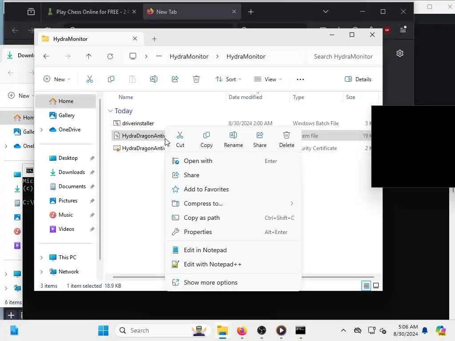Viewport: 455px width, 341px height.
Task: Expand OneDrive tree node
Action: [x=41, y=130]
